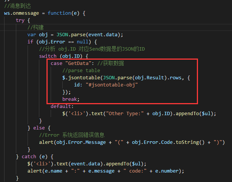Click the else keyword
This screenshot has width=232, height=182.
click(39, 128)
